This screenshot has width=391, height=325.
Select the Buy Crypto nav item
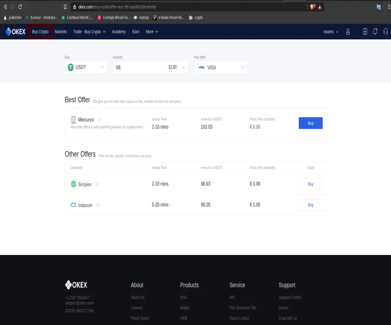click(40, 32)
